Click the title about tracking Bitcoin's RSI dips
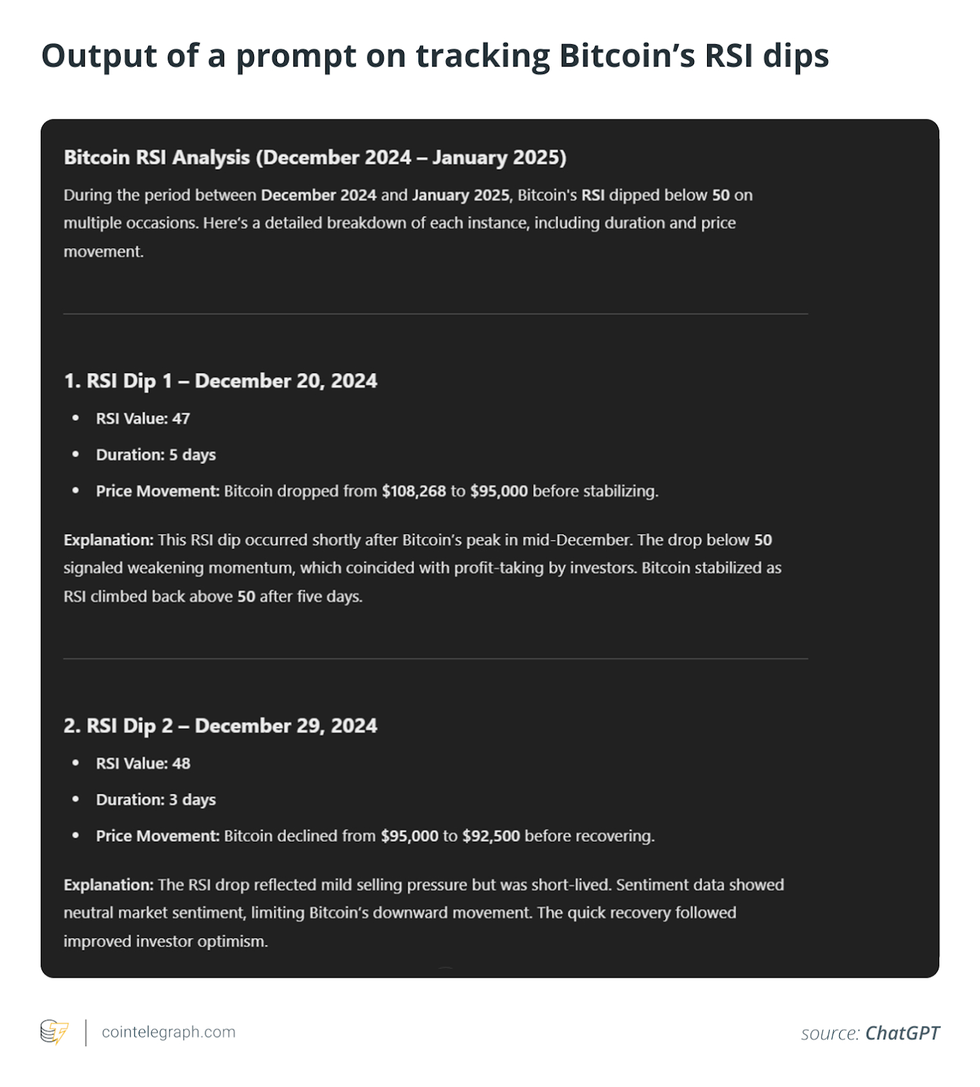The width and height of the screenshot is (980, 1087). pos(435,56)
